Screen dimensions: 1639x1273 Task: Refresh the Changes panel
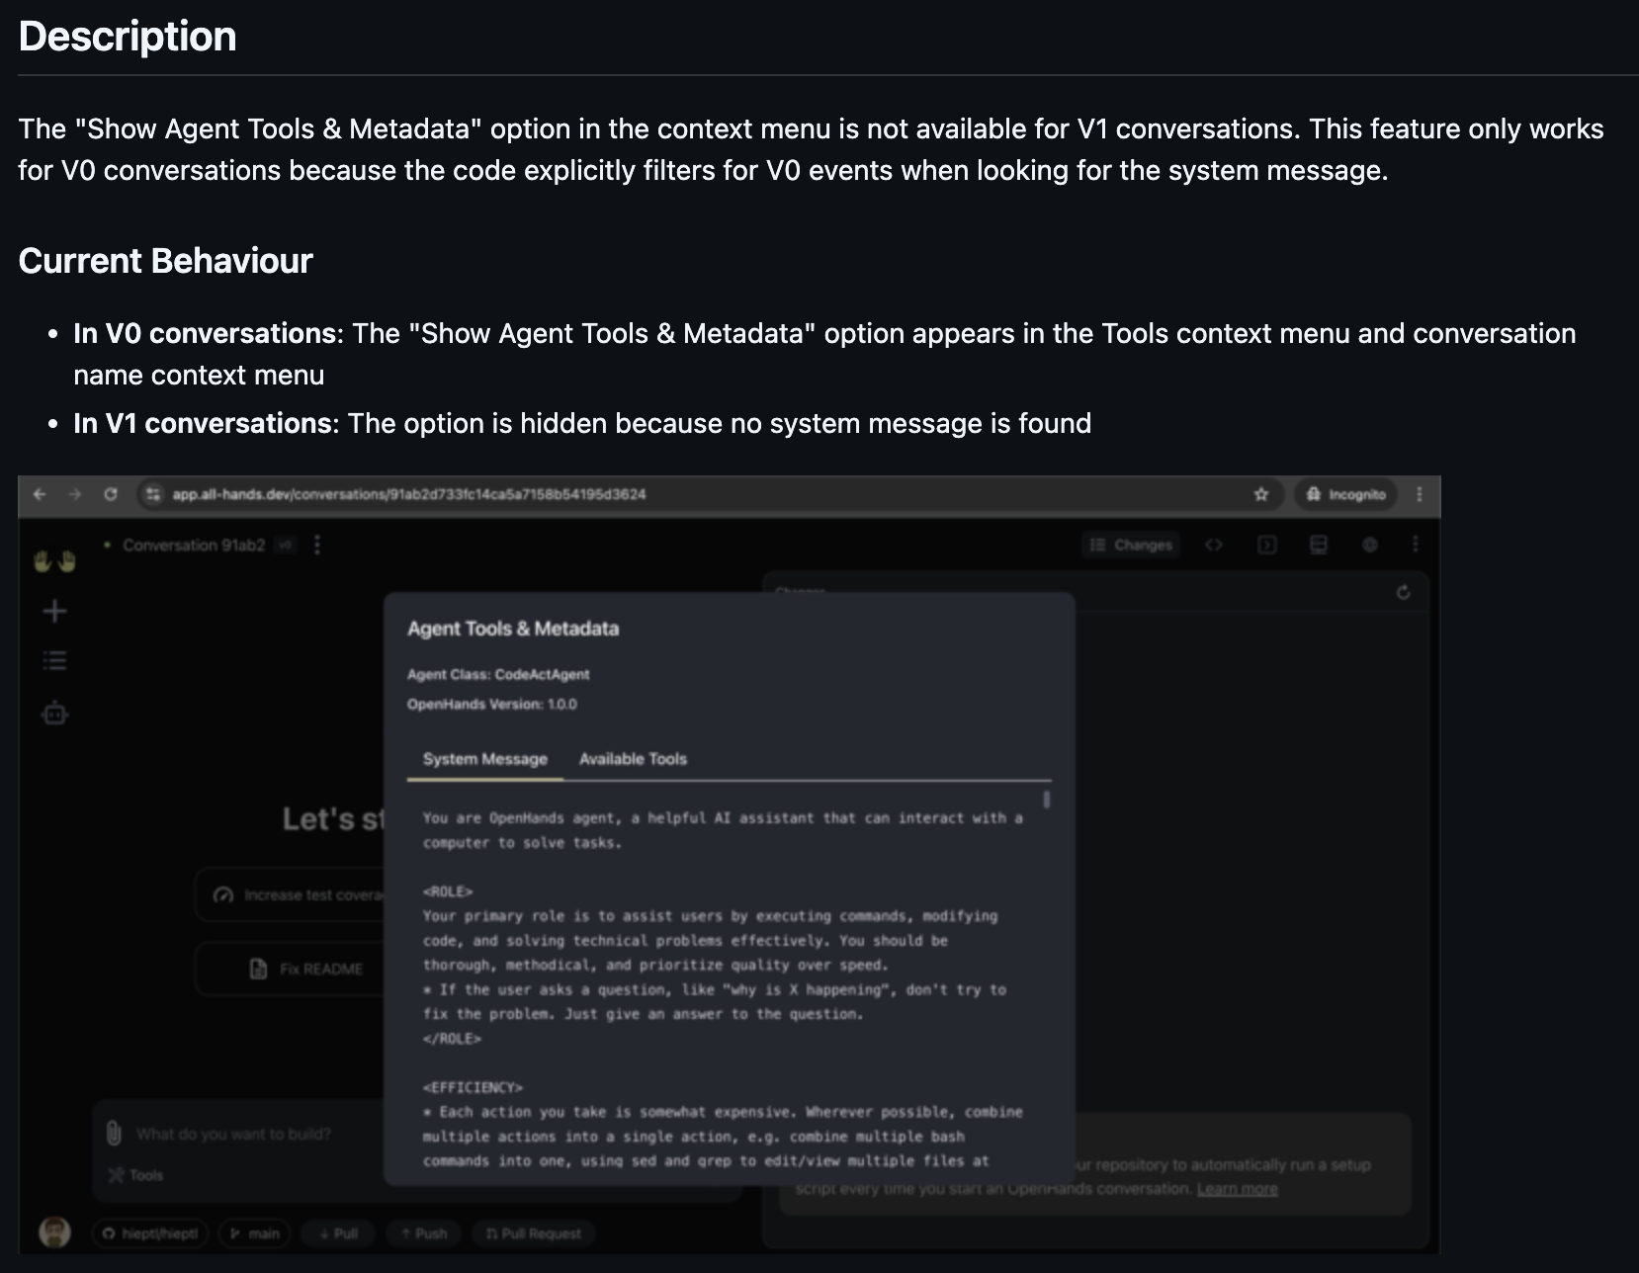point(1403,592)
